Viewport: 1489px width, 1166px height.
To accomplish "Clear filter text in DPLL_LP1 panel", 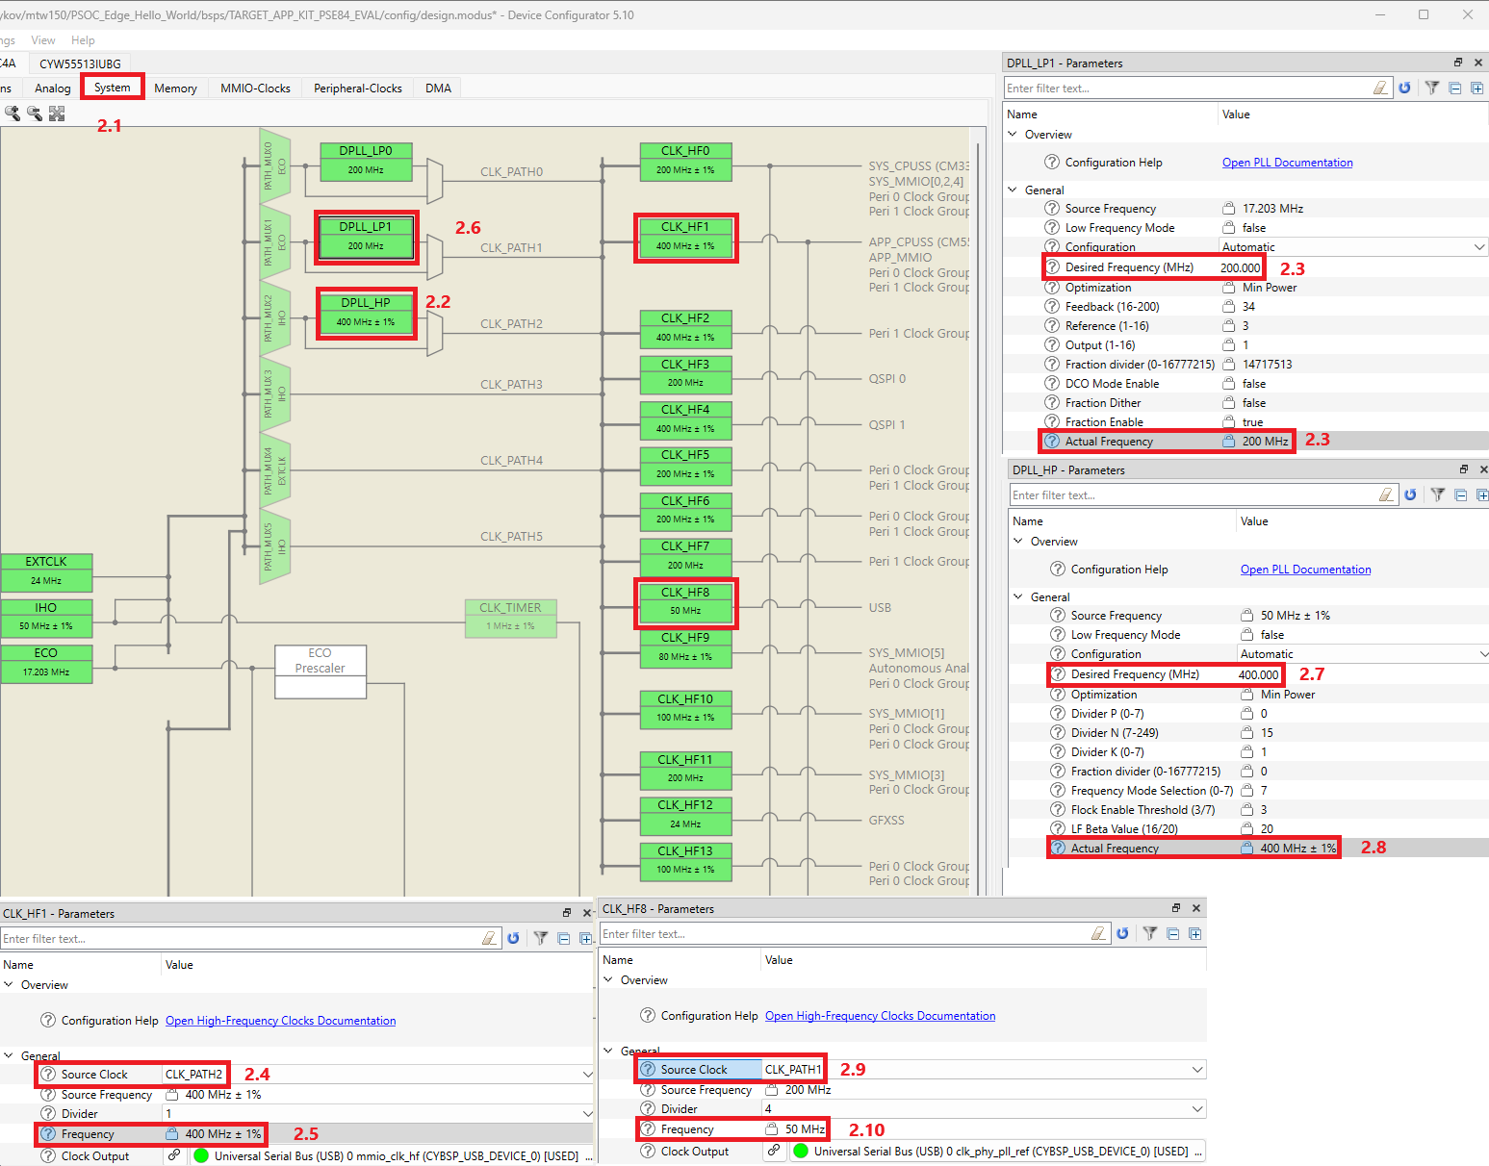I will pyautogui.click(x=1380, y=89).
